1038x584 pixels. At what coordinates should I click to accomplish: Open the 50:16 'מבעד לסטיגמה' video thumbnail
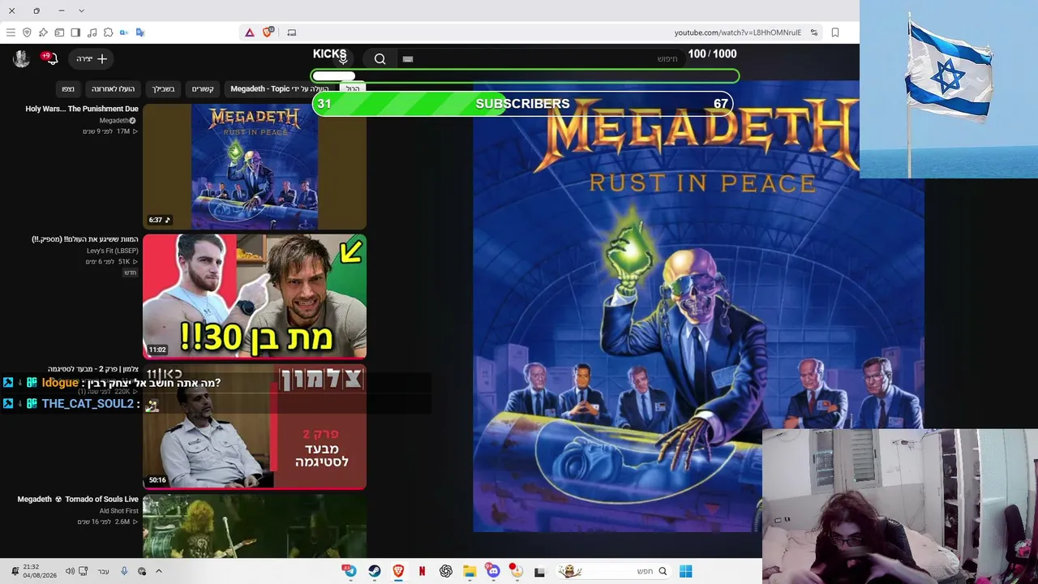[255, 427]
